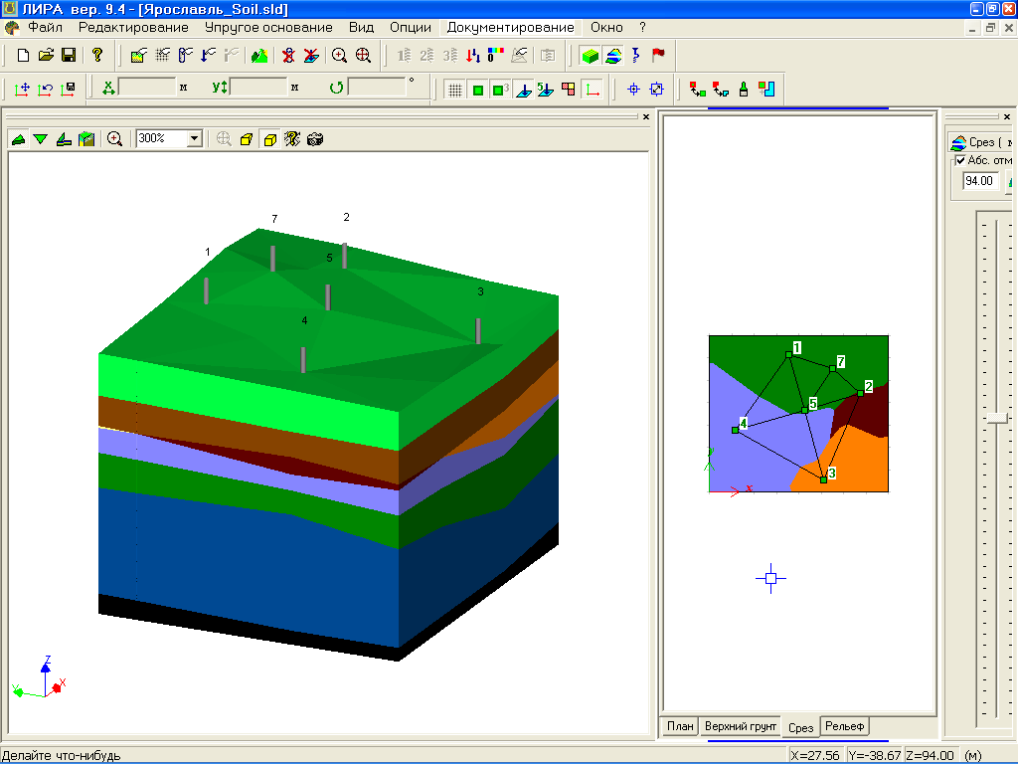1018x764 pixels.
Task: Toggle the absolute elevation checkbox
Action: [959, 160]
